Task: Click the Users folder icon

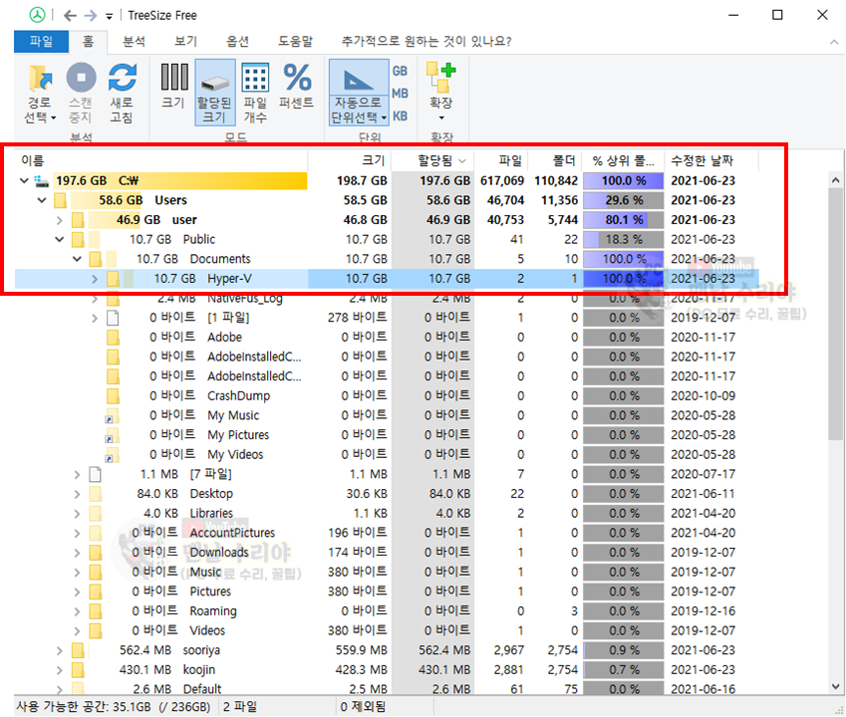Action: click(x=60, y=200)
